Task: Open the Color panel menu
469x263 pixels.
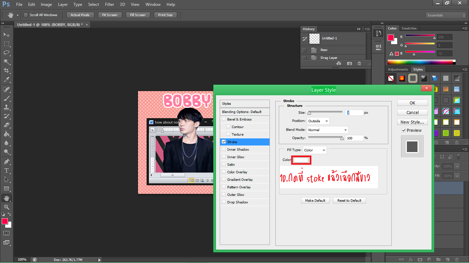Action: [x=465, y=28]
